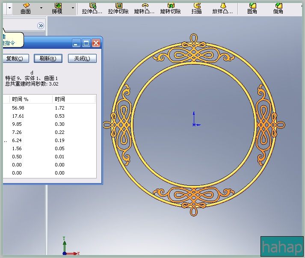The image size is (305, 258).
Task: Select the 倒角 chamfer tool
Action: pos(278,9)
